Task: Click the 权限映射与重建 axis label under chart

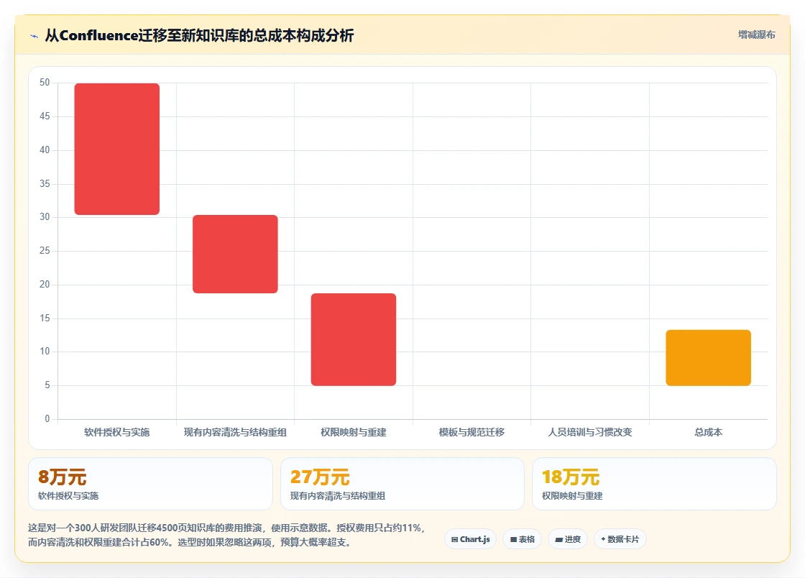Action: [x=354, y=432]
